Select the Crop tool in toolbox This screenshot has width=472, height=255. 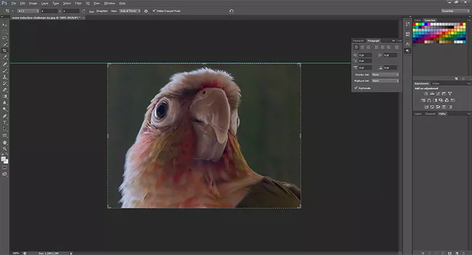pyautogui.click(x=5, y=50)
